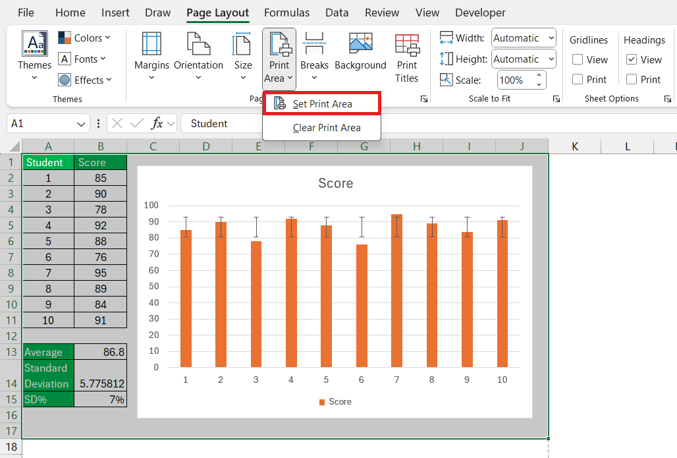Select the Score header cell B1
This screenshot has height=458, width=677.
click(101, 163)
